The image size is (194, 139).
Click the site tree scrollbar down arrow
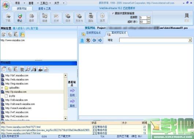pos(66,119)
